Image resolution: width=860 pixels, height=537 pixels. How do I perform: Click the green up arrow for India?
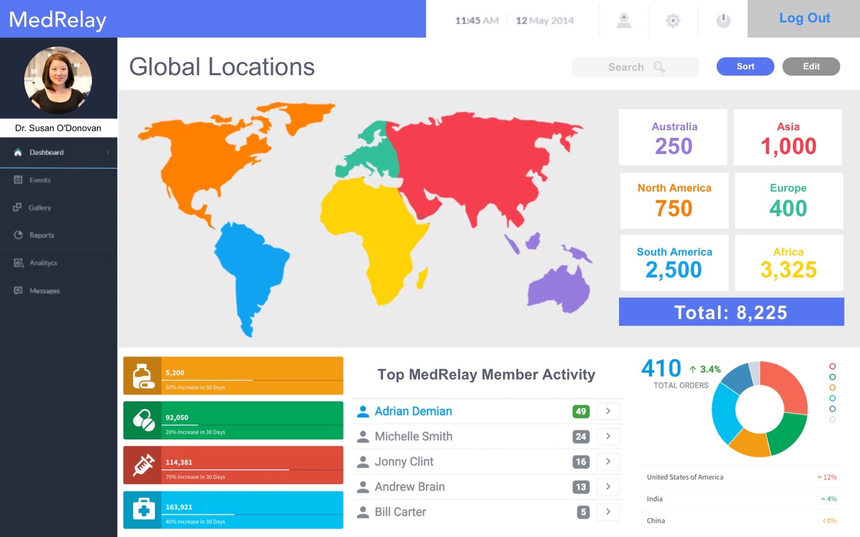click(823, 499)
